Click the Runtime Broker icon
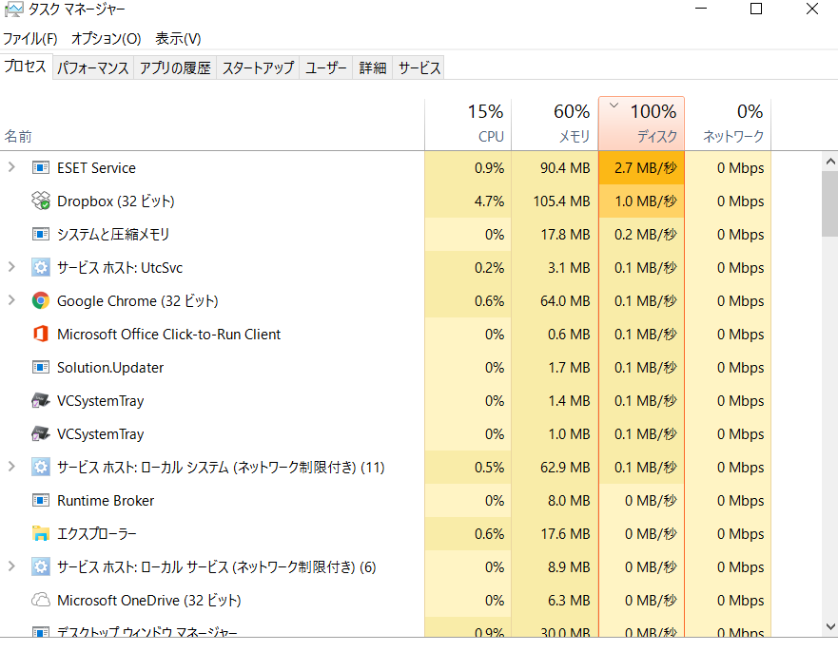Screen dimensions: 838x652 [41, 500]
